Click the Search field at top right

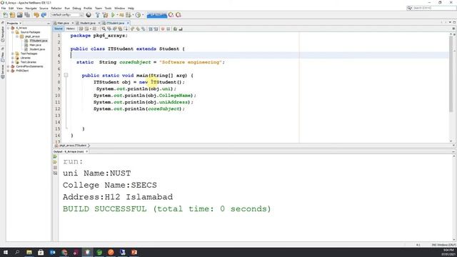pyautogui.click(x=431, y=8)
